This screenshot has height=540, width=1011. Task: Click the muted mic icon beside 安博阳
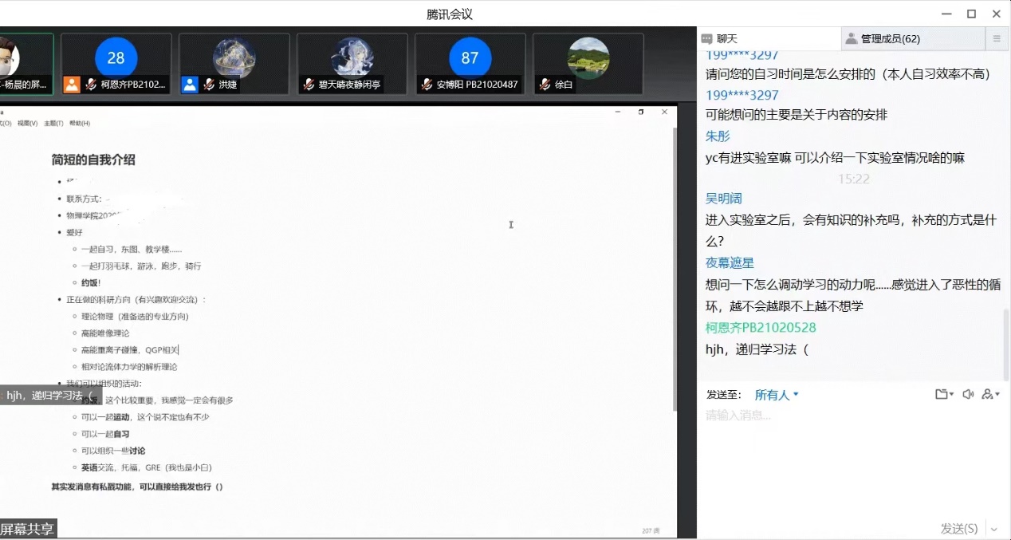click(427, 84)
